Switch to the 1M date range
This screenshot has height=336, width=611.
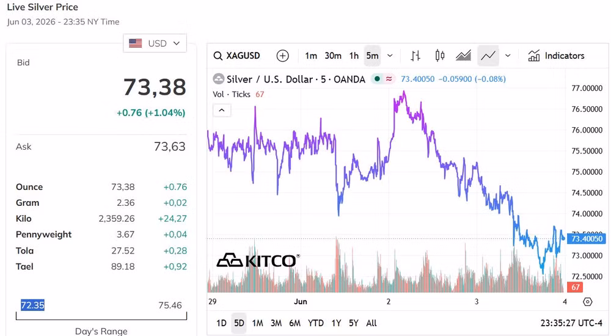257,323
